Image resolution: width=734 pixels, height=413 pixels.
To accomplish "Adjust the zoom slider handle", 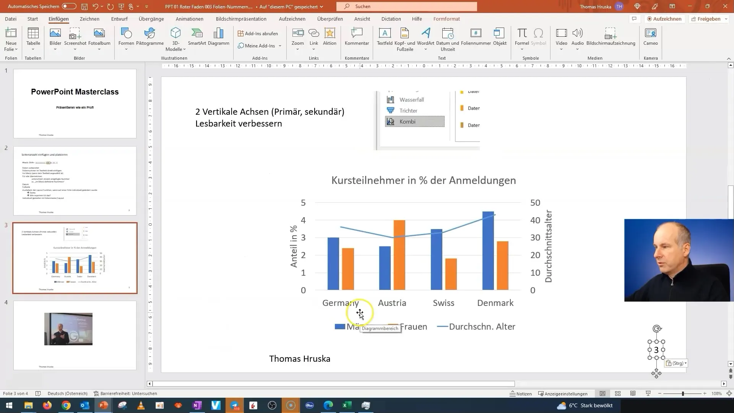I will coord(683,393).
